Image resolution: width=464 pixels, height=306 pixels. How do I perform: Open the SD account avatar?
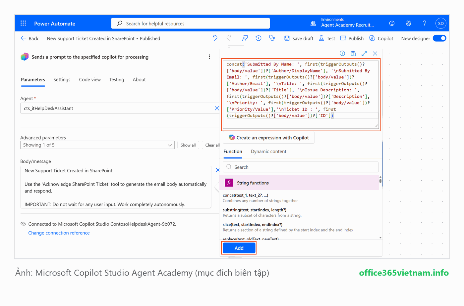[441, 23]
